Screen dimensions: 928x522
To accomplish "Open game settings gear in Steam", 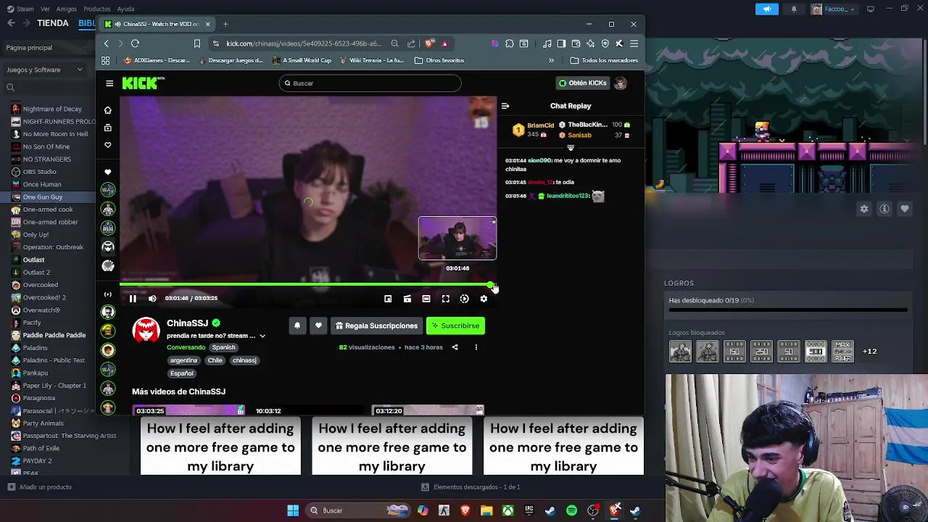I will [864, 209].
